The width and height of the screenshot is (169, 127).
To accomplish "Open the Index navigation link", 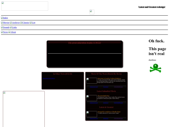I will (4, 18).
